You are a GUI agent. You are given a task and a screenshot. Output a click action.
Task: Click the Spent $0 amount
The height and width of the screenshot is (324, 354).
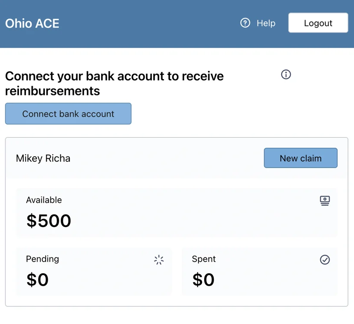[x=203, y=280]
